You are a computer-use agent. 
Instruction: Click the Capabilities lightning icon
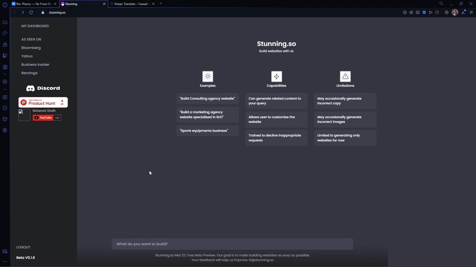pyautogui.click(x=276, y=76)
